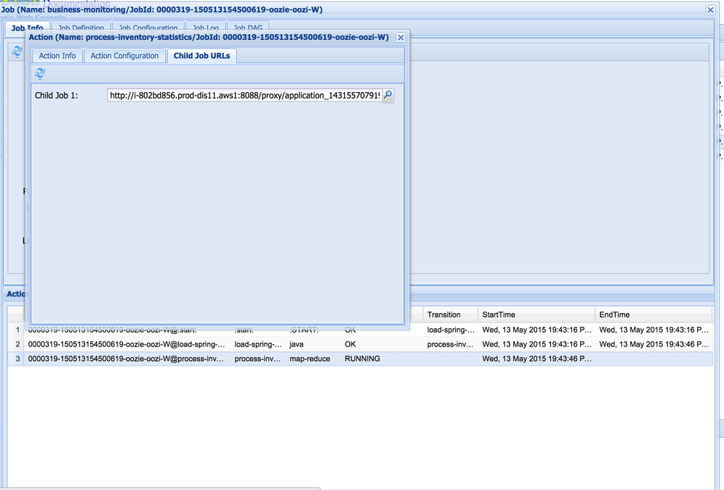Screen dimensions: 724x490
Task: Open the Job Configuration tab
Action: (147, 27)
